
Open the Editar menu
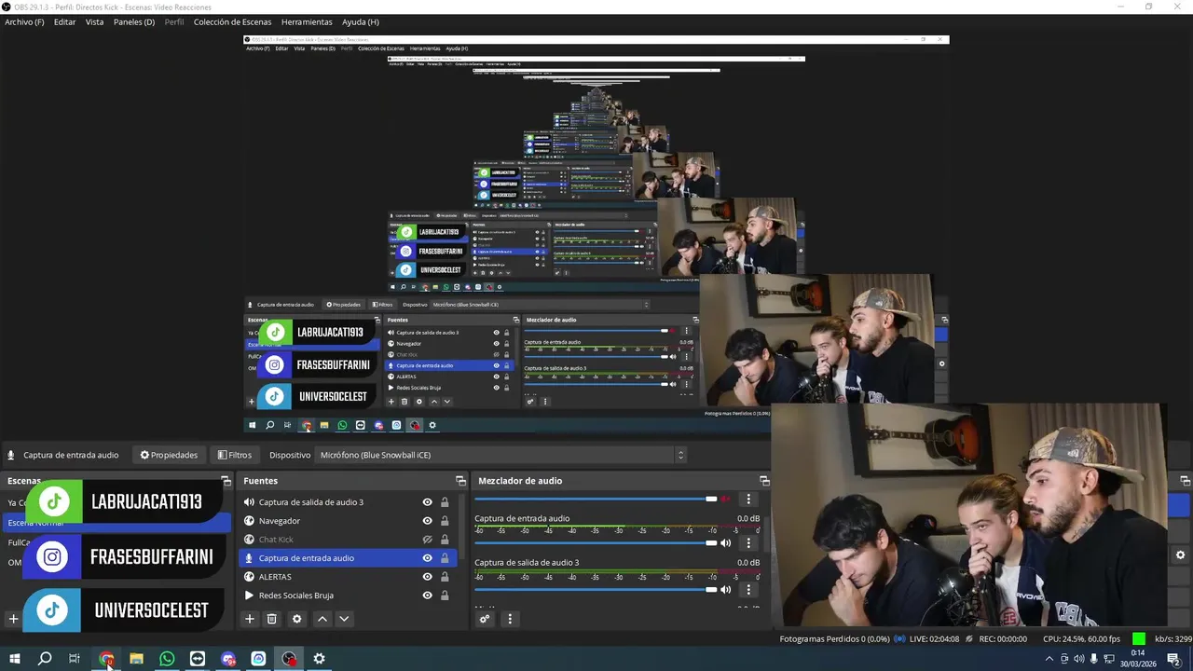[64, 21]
